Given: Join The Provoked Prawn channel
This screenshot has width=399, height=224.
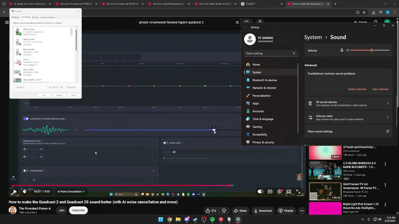Looking at the screenshot, I should tap(61, 210).
